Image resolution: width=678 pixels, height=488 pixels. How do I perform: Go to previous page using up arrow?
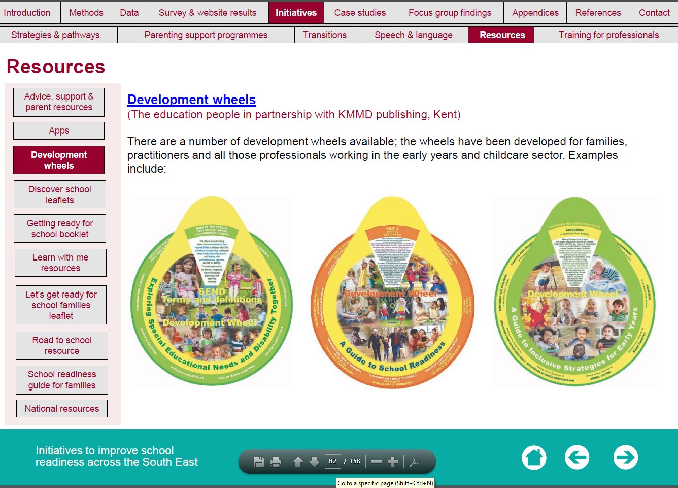[298, 461]
